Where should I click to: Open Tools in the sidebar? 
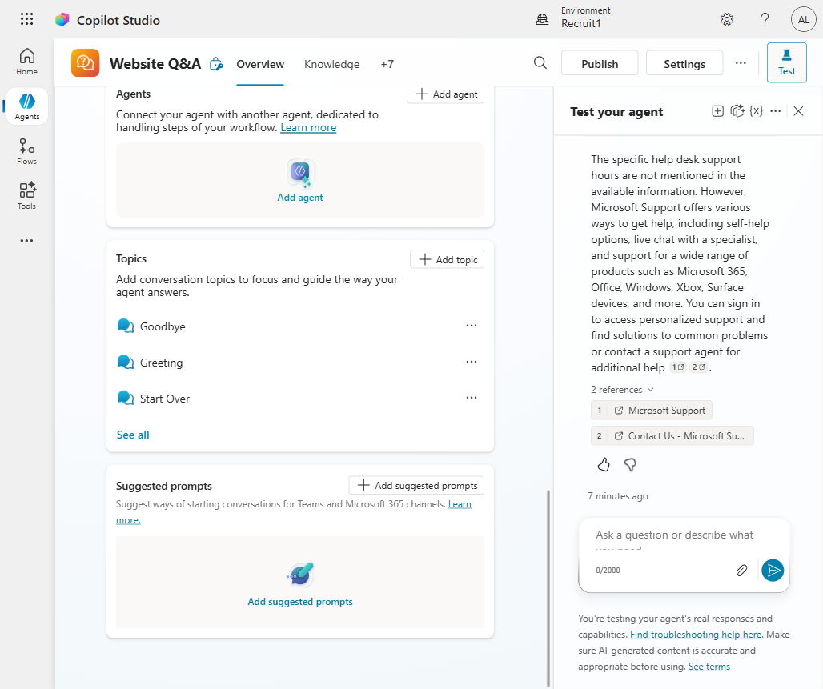(26, 196)
